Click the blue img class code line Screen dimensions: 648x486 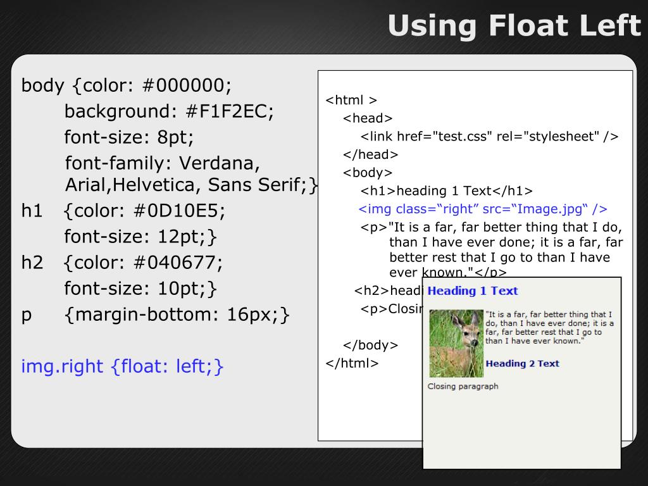pos(483,209)
